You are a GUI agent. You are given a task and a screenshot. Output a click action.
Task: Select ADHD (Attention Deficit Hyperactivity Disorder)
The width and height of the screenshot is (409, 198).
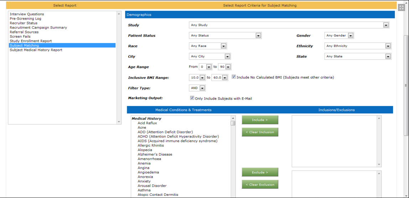(x=178, y=137)
